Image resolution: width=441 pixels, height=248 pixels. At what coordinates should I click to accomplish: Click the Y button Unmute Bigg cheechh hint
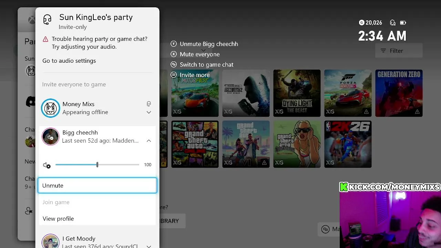click(x=204, y=44)
